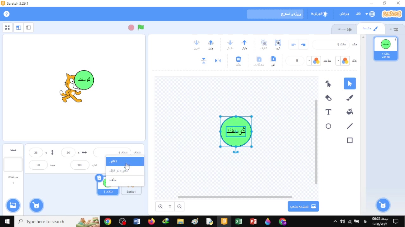405x227 pixels.
Task: Choose حذف (delete) in sprite context menu
Action: coord(125,180)
